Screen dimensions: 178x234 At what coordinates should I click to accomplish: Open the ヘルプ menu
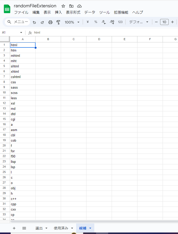click(x=137, y=12)
